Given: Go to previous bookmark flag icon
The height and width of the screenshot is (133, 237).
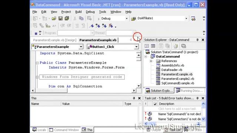Looking at the screenshot, I should click(x=104, y=26).
